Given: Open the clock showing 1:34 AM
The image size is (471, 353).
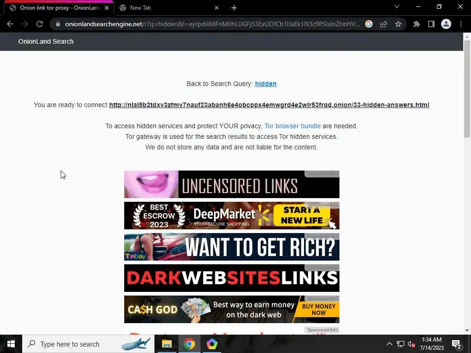Looking at the screenshot, I should (431, 344).
